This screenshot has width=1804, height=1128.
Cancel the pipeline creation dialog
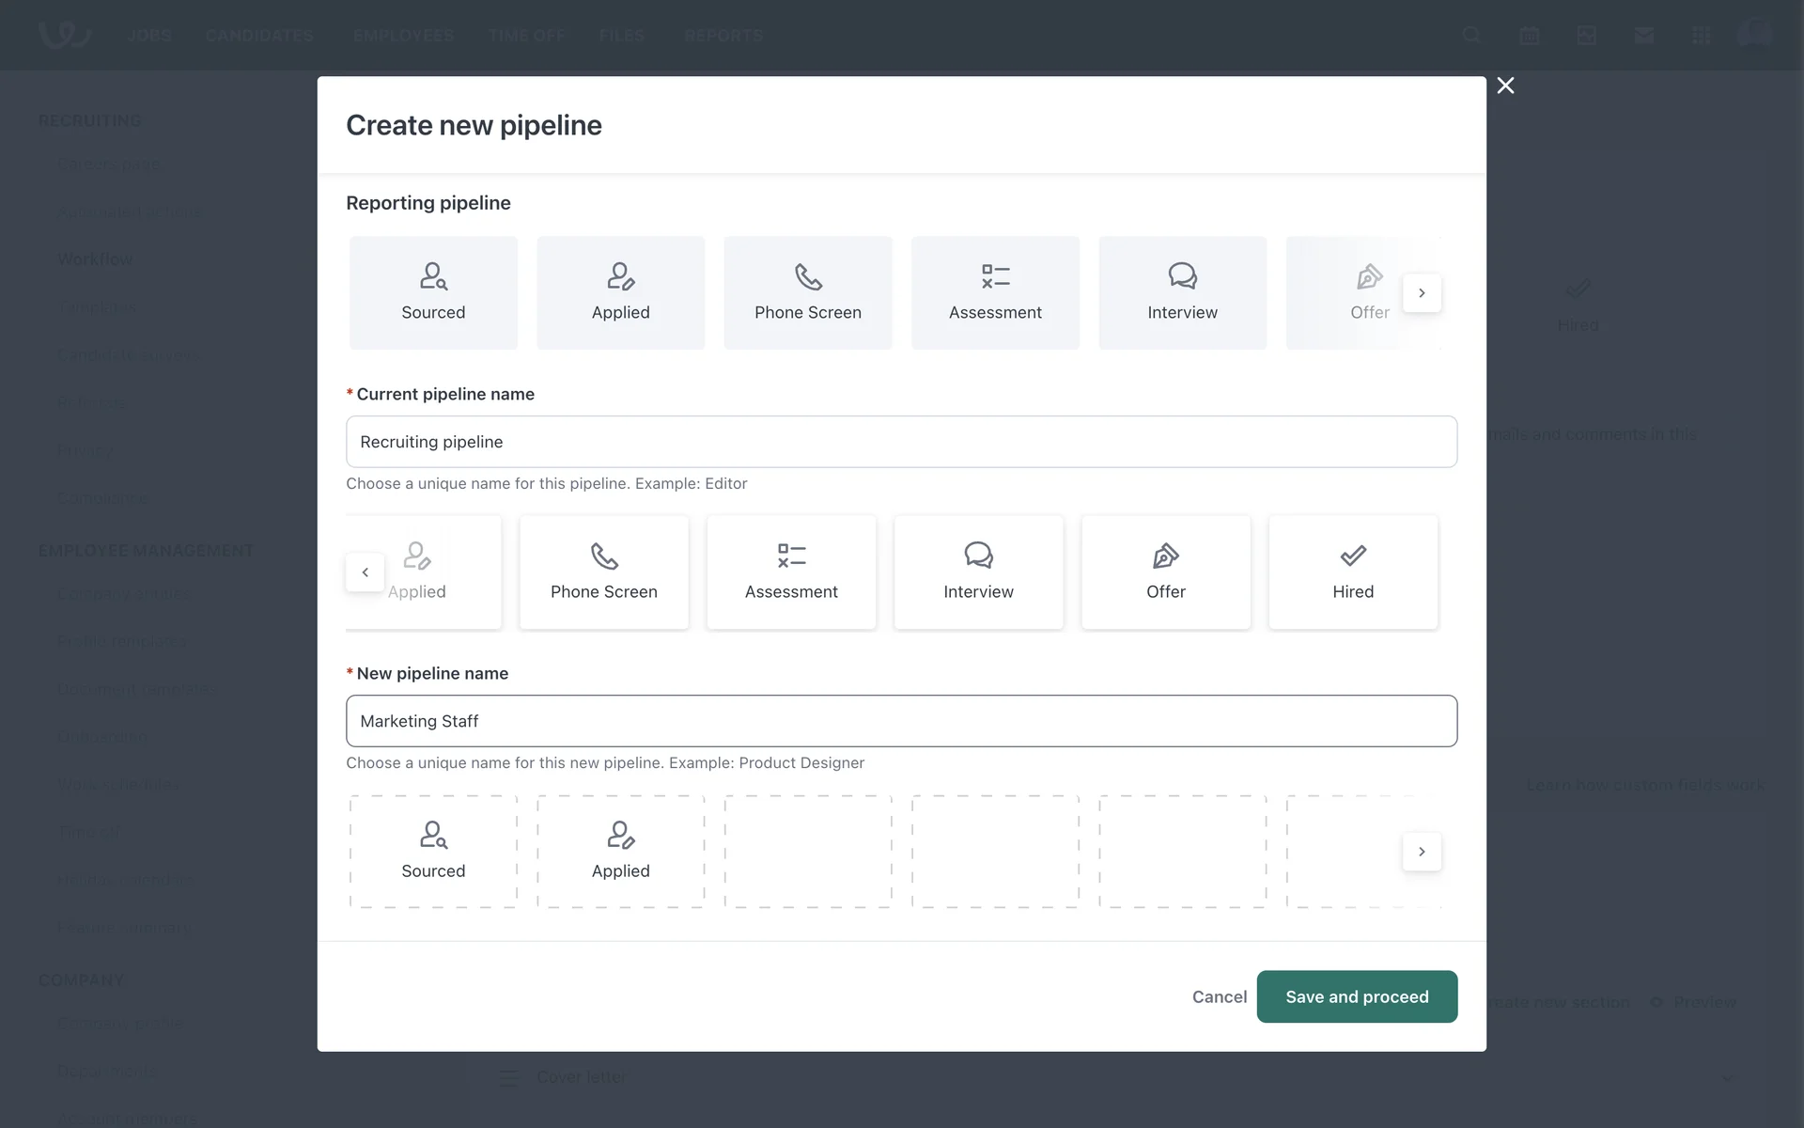1219,996
